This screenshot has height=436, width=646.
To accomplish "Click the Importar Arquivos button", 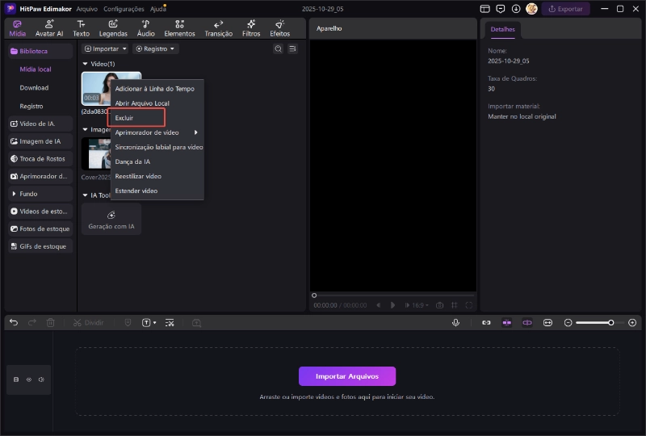I will (347, 376).
